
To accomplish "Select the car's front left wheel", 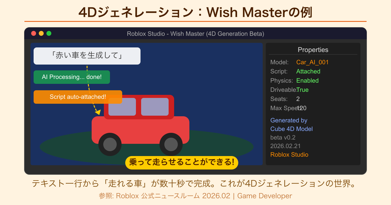I will [x=110, y=144].
